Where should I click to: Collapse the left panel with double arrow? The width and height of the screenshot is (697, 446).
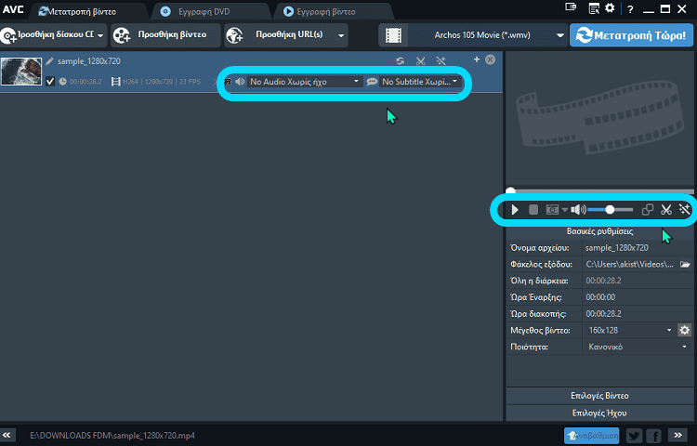[x=8, y=435]
